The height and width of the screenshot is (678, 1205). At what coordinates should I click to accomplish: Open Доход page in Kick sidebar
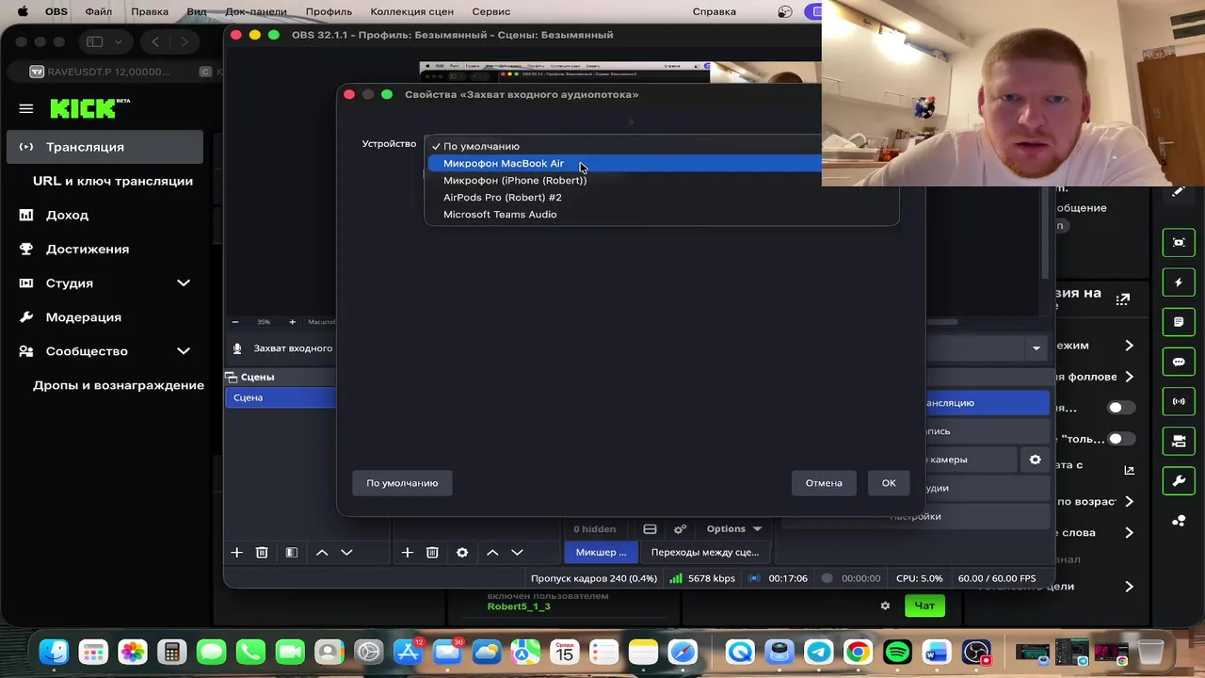coord(67,215)
